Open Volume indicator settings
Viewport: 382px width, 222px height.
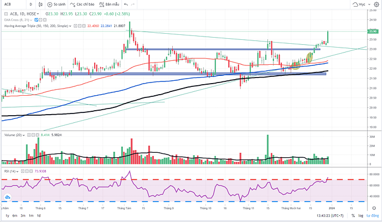[x=33, y=135]
